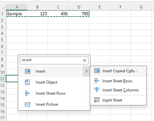Select row 16 header
Image resolution: width=154 pixels, height=121 pixels.
[3, 111]
